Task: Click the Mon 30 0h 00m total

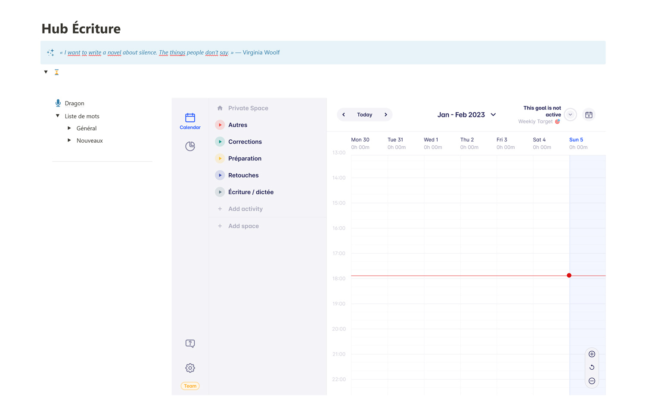Action: 360,147
